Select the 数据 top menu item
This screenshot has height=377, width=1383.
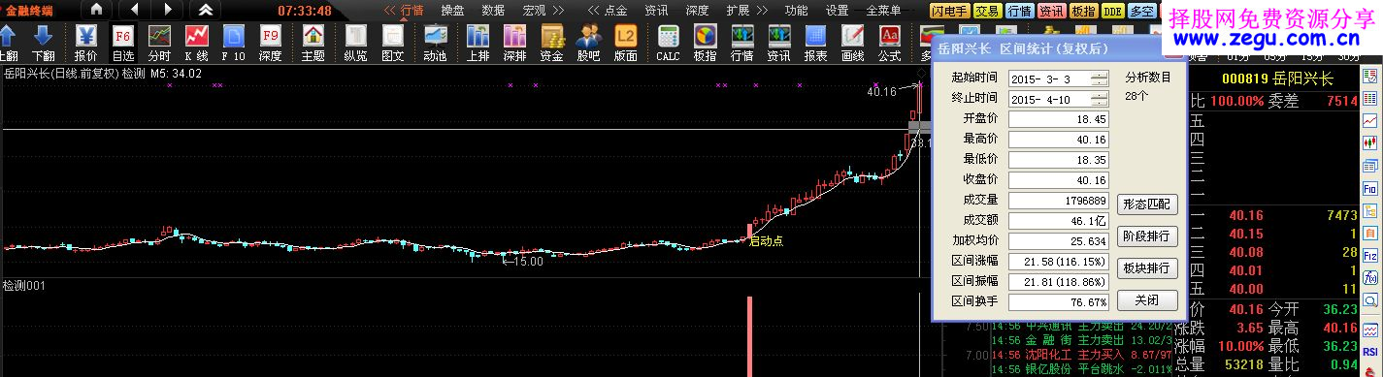point(493,10)
